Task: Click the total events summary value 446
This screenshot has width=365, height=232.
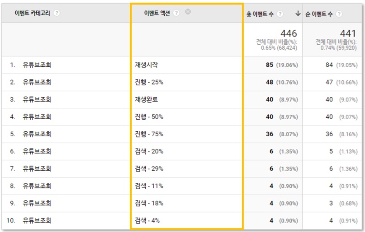Action: tap(289, 33)
